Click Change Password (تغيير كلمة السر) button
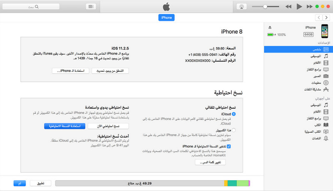 tap(210, 162)
